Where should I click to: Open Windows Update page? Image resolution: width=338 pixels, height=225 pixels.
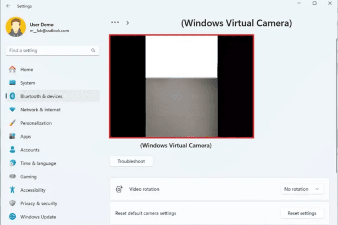[52, 217]
